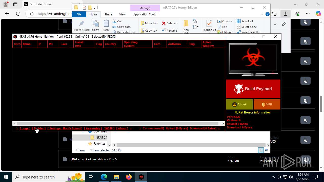Switch to View tab in File Explorer
The image size is (324, 182).
pos(122,14)
